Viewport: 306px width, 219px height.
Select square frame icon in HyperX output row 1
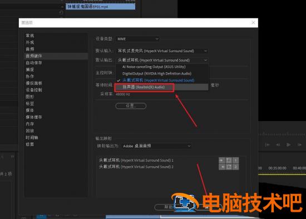(229, 160)
